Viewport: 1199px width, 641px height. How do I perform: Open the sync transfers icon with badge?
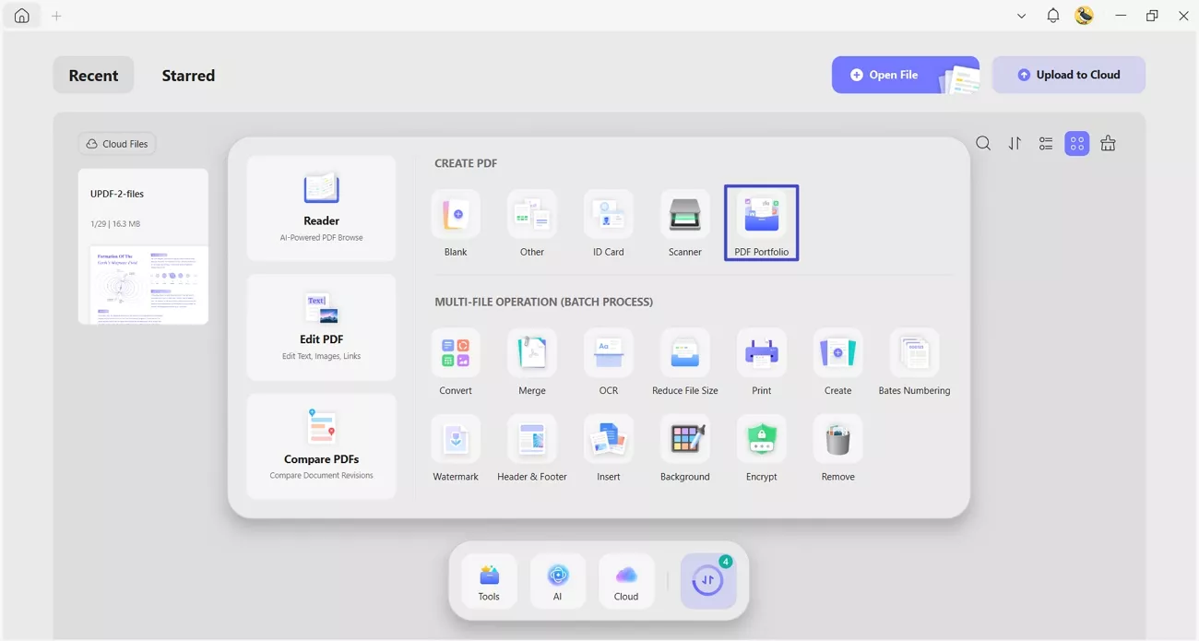[708, 581]
